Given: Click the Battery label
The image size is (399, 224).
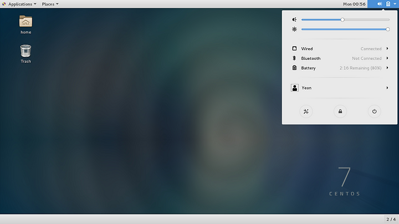Looking at the screenshot, I should 309,68.
